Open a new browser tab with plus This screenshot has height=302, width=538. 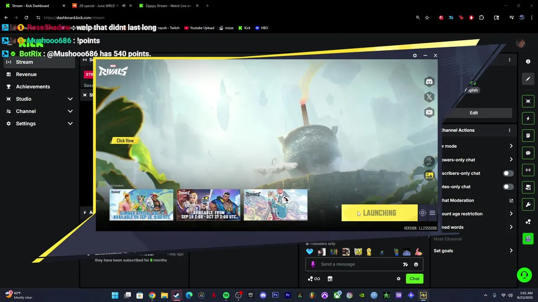pos(207,6)
